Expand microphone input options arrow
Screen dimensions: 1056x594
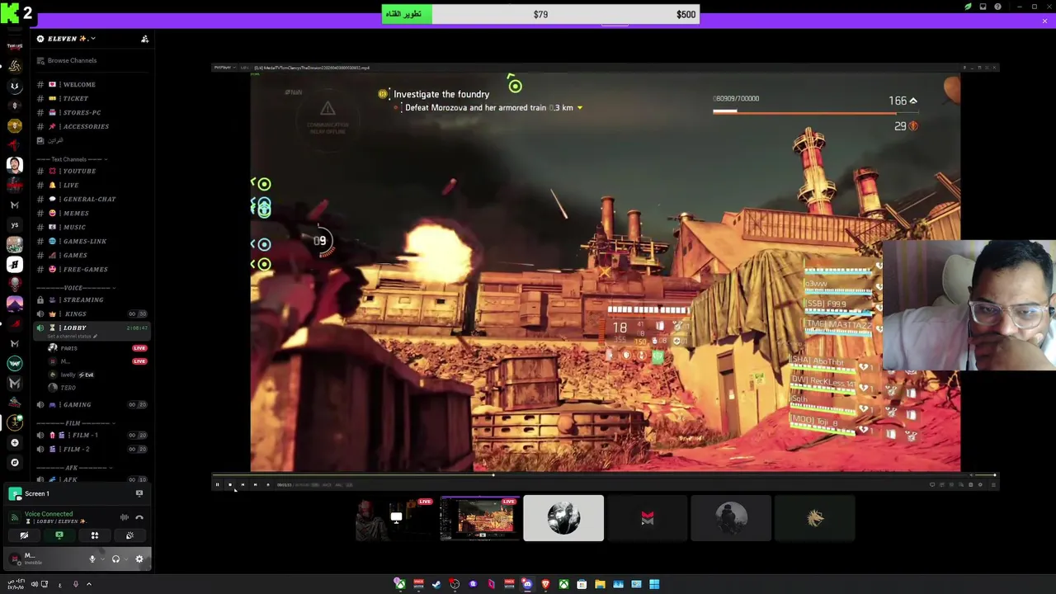click(101, 559)
